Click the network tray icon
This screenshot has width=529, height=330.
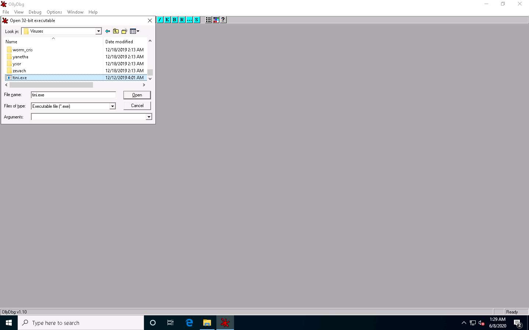(x=473, y=323)
